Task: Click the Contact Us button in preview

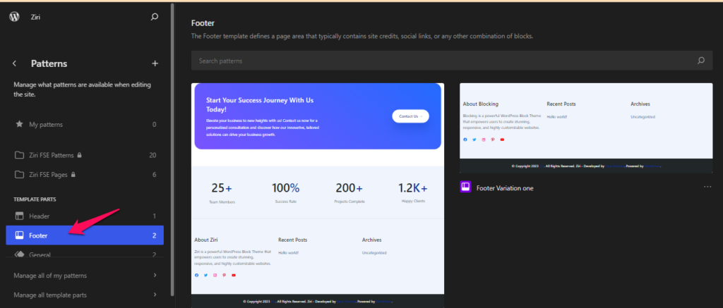Action: pyautogui.click(x=410, y=116)
